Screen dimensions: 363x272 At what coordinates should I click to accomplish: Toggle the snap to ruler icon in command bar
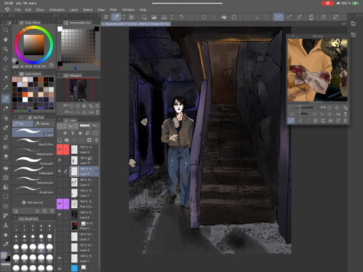point(278,17)
